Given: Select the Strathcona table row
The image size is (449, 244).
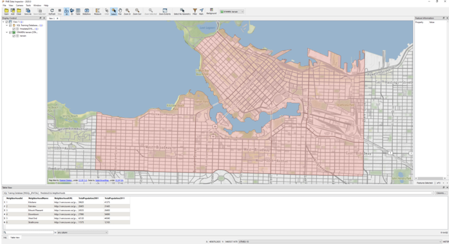Looking at the screenshot, I should pyautogui.click(x=66, y=222).
